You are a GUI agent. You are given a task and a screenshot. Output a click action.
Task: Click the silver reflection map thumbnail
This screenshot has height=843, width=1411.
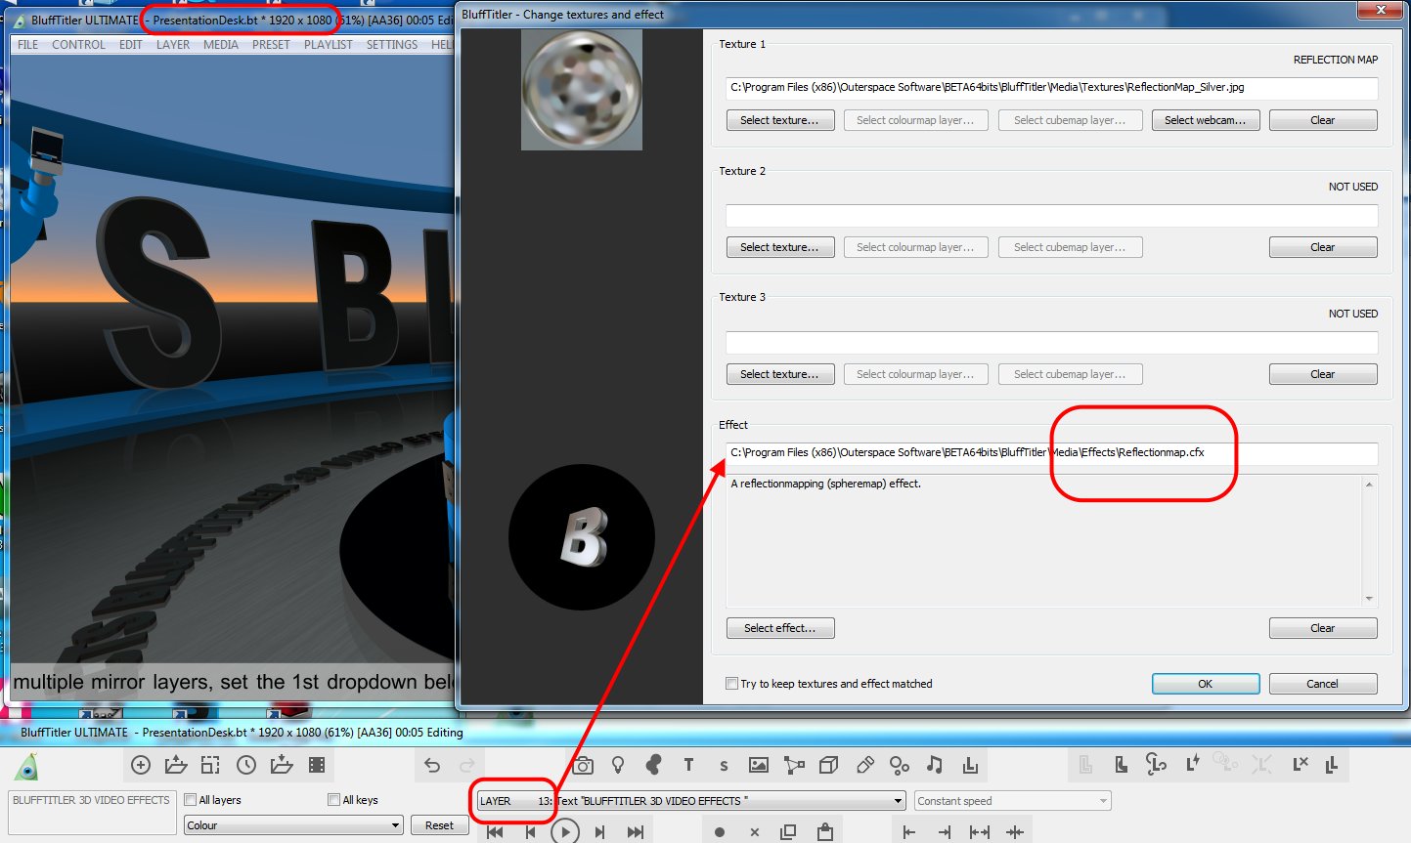pos(582,89)
